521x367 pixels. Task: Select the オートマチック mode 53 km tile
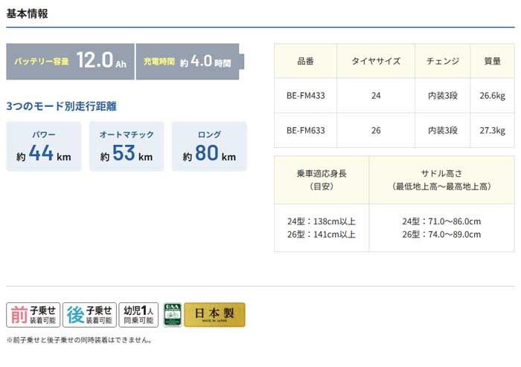pos(127,147)
